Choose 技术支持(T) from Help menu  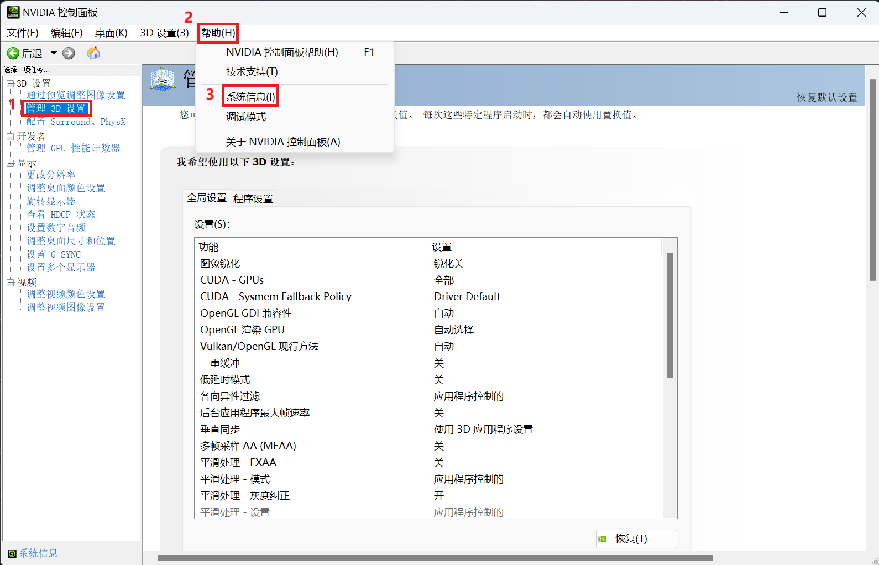click(295, 72)
